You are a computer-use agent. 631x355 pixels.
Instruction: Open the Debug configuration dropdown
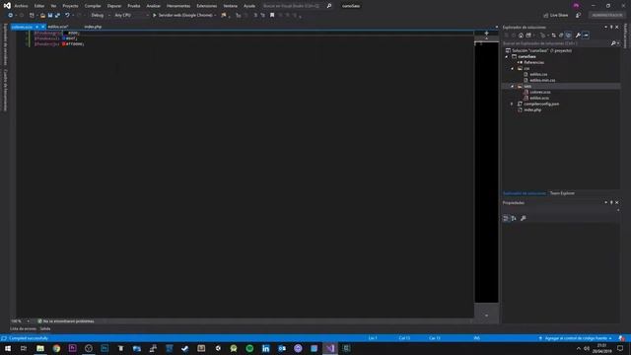pos(101,16)
